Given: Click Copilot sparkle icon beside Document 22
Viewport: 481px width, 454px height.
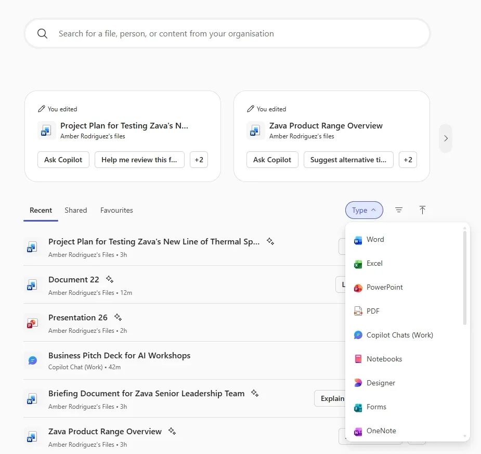Looking at the screenshot, I should [110, 279].
